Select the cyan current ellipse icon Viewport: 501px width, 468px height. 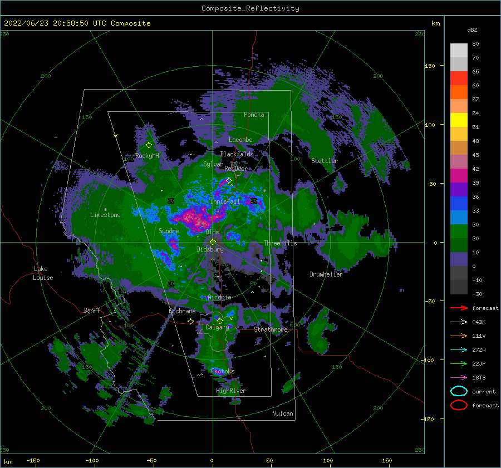(x=459, y=391)
